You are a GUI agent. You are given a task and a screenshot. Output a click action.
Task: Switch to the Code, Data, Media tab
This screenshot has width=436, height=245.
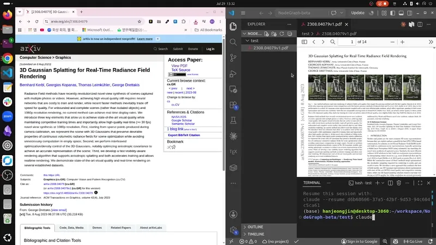(71, 228)
